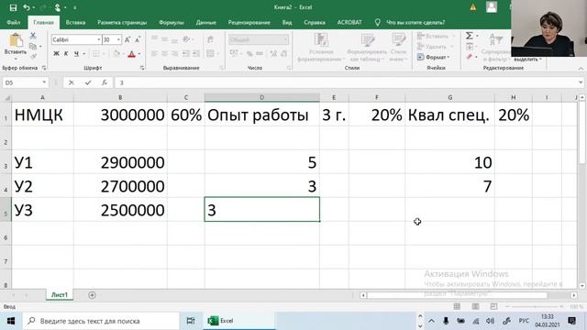The image size is (587, 330).
Task: Select the Format Painter brush icon
Action: tap(33, 56)
